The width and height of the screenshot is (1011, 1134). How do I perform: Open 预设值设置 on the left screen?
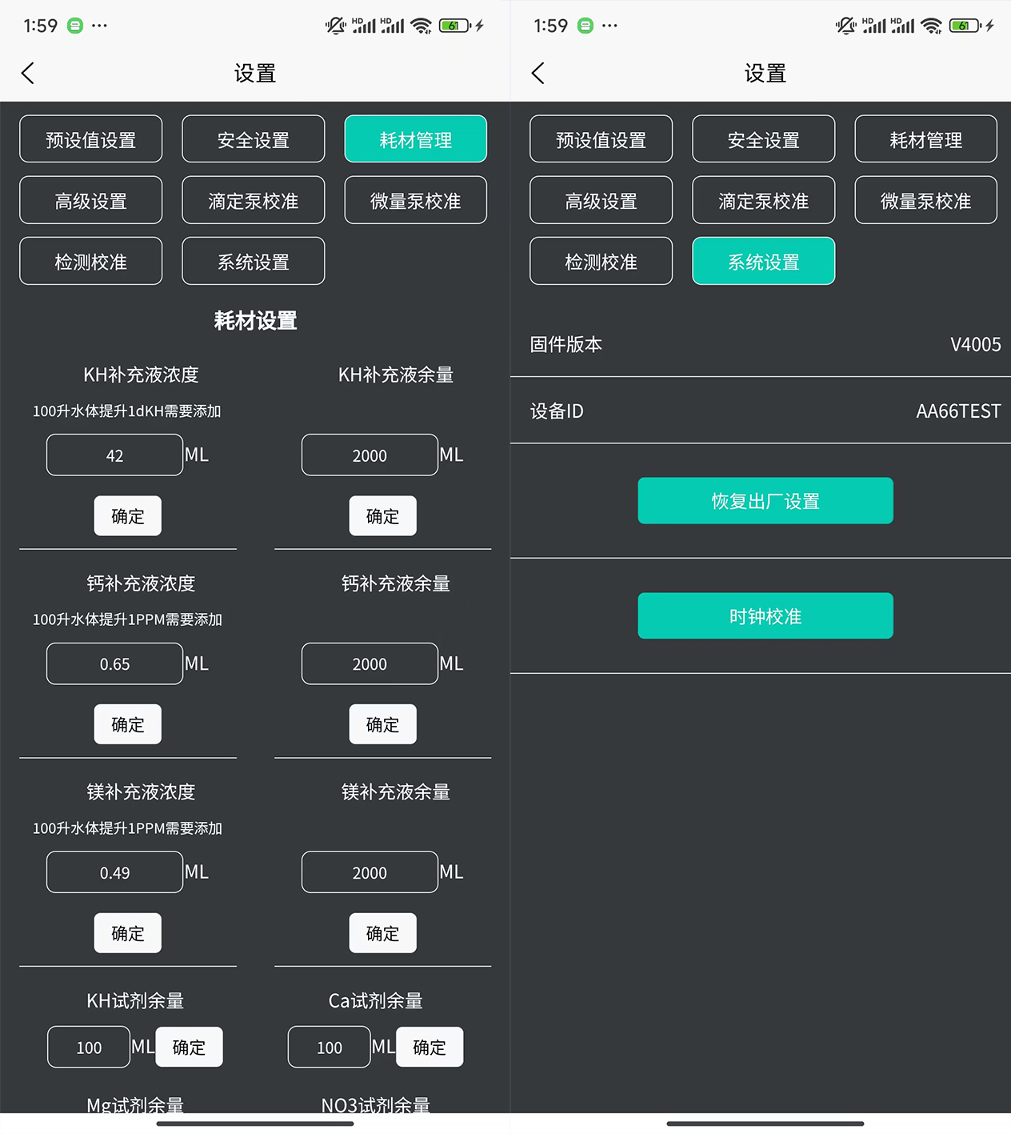click(90, 139)
